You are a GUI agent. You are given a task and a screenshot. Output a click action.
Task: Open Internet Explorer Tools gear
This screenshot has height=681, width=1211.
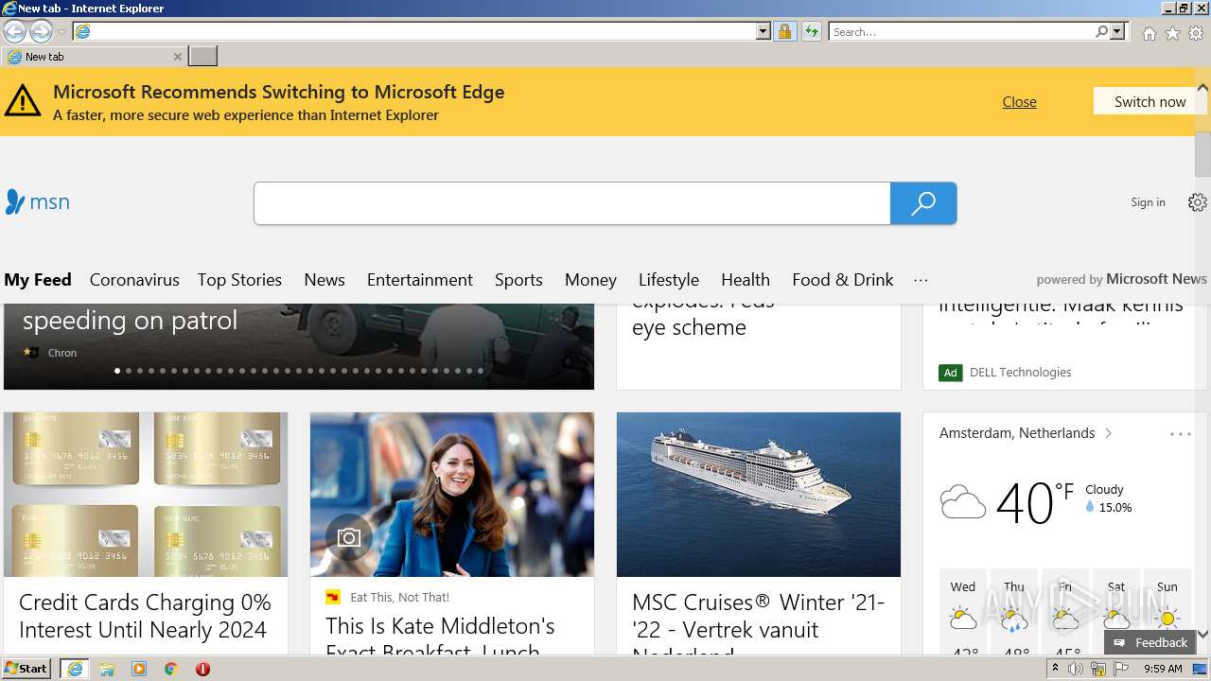(1196, 33)
